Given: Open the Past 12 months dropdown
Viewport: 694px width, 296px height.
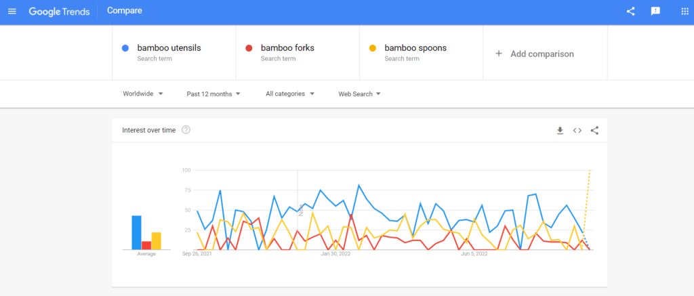Looking at the screenshot, I should 213,93.
